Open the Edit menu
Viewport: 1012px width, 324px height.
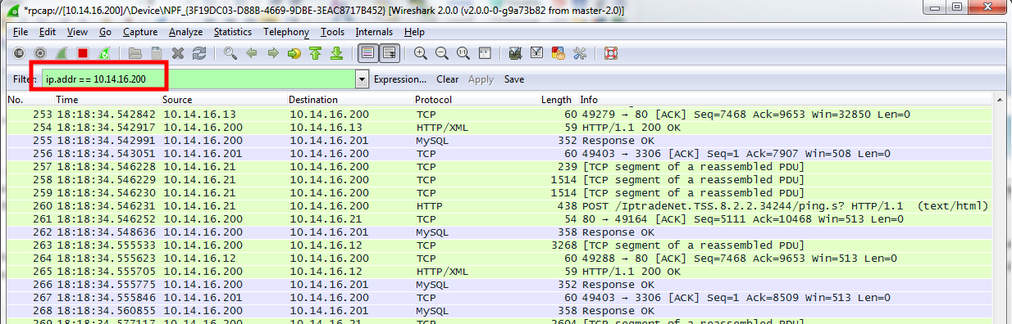coord(48,32)
